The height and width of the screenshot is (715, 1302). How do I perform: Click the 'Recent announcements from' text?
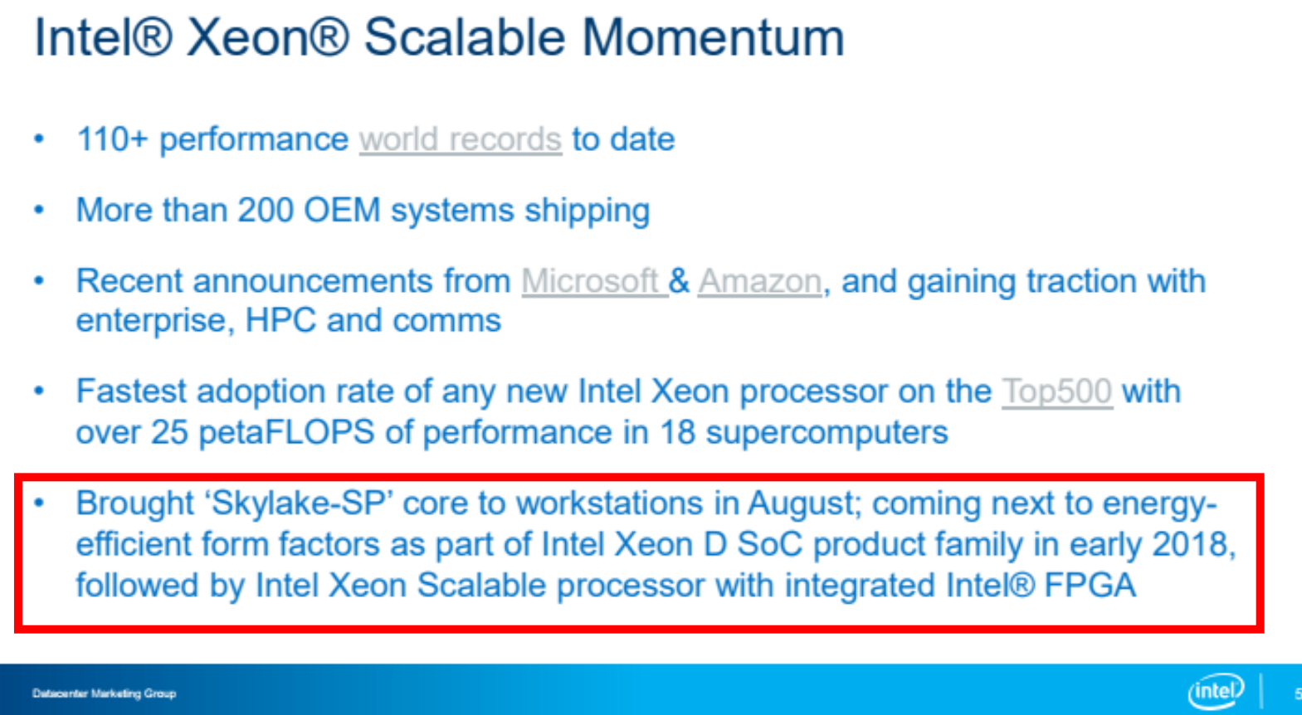(x=293, y=281)
